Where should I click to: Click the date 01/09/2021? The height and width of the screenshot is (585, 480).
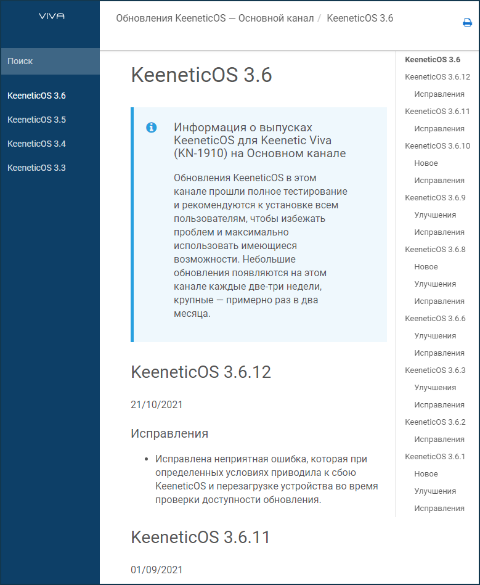[x=157, y=570]
